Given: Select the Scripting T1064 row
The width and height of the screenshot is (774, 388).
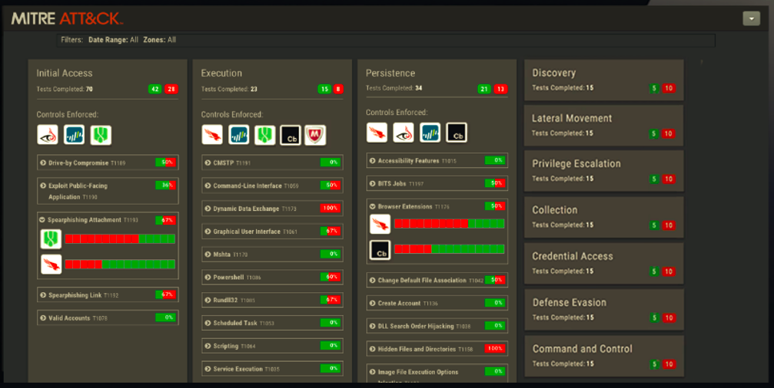Looking at the screenshot, I should pos(273,346).
